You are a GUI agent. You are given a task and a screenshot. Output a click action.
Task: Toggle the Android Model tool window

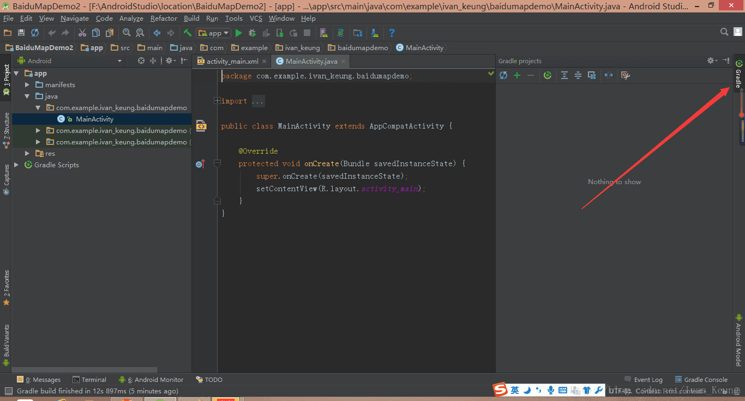(x=738, y=341)
